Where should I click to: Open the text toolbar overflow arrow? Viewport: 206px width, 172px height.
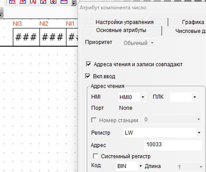point(74,3)
